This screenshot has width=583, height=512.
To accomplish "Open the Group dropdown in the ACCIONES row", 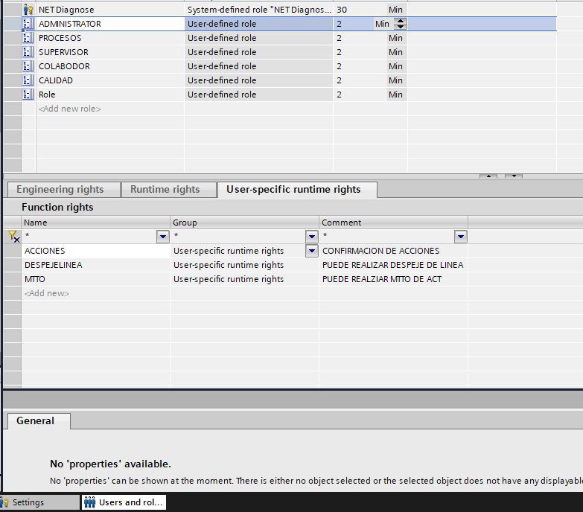I will click(x=311, y=251).
